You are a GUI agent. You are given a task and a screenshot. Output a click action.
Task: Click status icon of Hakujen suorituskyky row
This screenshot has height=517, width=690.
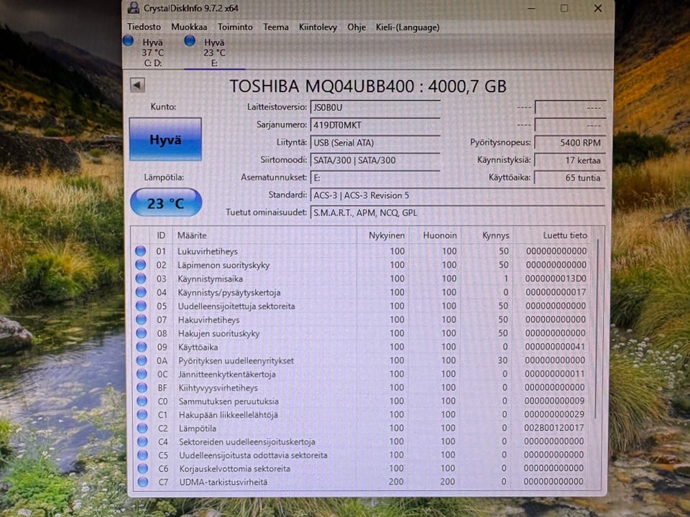(x=142, y=332)
